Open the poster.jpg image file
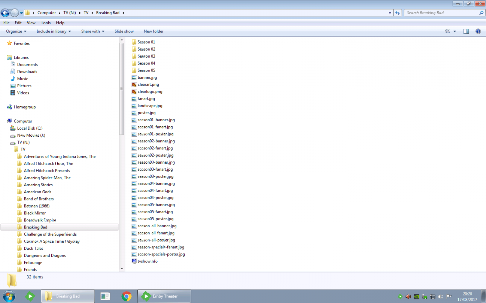The width and height of the screenshot is (486, 303). click(146, 113)
